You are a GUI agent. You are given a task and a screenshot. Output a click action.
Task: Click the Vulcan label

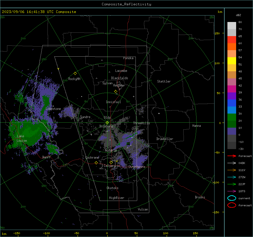pos(143,209)
